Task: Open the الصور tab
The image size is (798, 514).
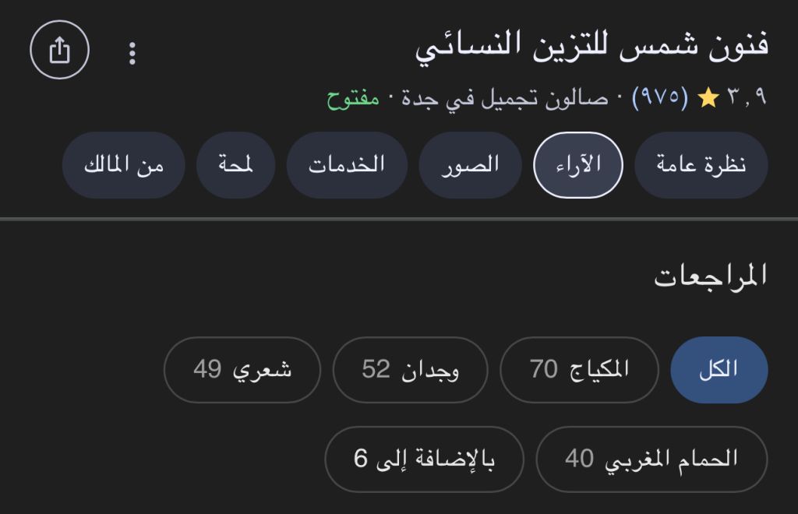Action: tap(470, 165)
